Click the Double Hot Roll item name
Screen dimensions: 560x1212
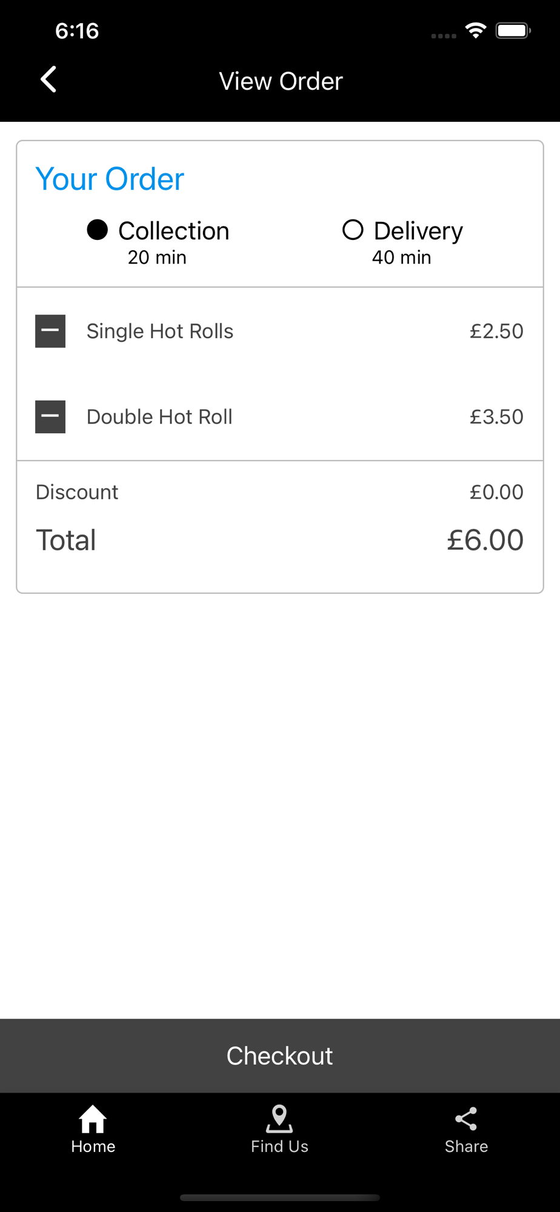pyautogui.click(x=159, y=416)
